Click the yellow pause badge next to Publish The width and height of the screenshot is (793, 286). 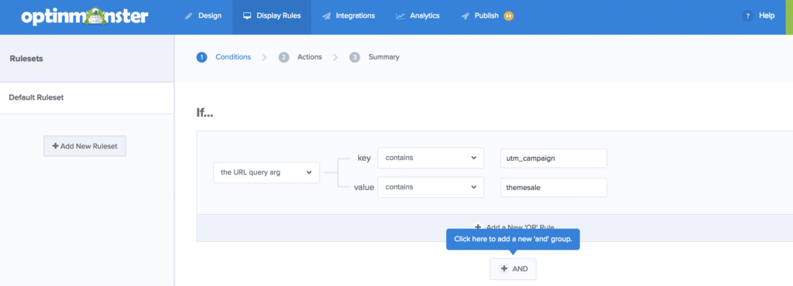[509, 16]
